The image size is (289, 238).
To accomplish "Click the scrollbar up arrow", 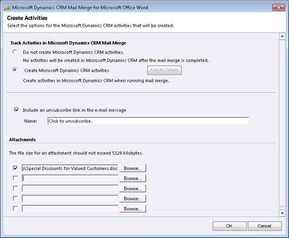I will click(x=282, y=36).
